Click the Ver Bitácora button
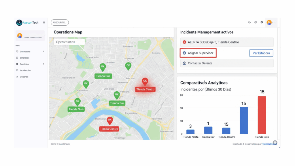295x166 pixels. point(261,53)
